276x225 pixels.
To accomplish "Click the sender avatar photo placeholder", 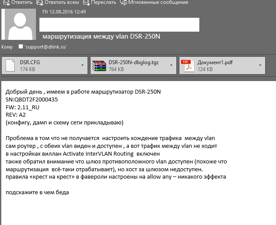I will (19, 24).
